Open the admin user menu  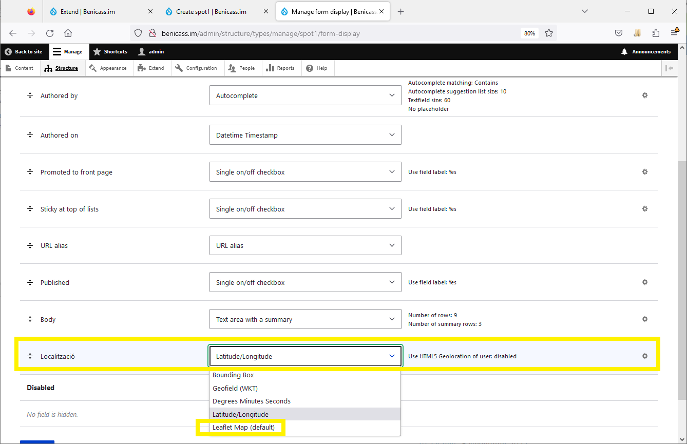[151, 52]
